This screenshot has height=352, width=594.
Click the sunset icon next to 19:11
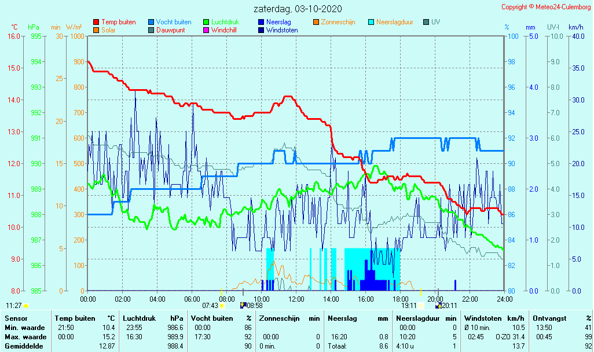click(x=421, y=305)
